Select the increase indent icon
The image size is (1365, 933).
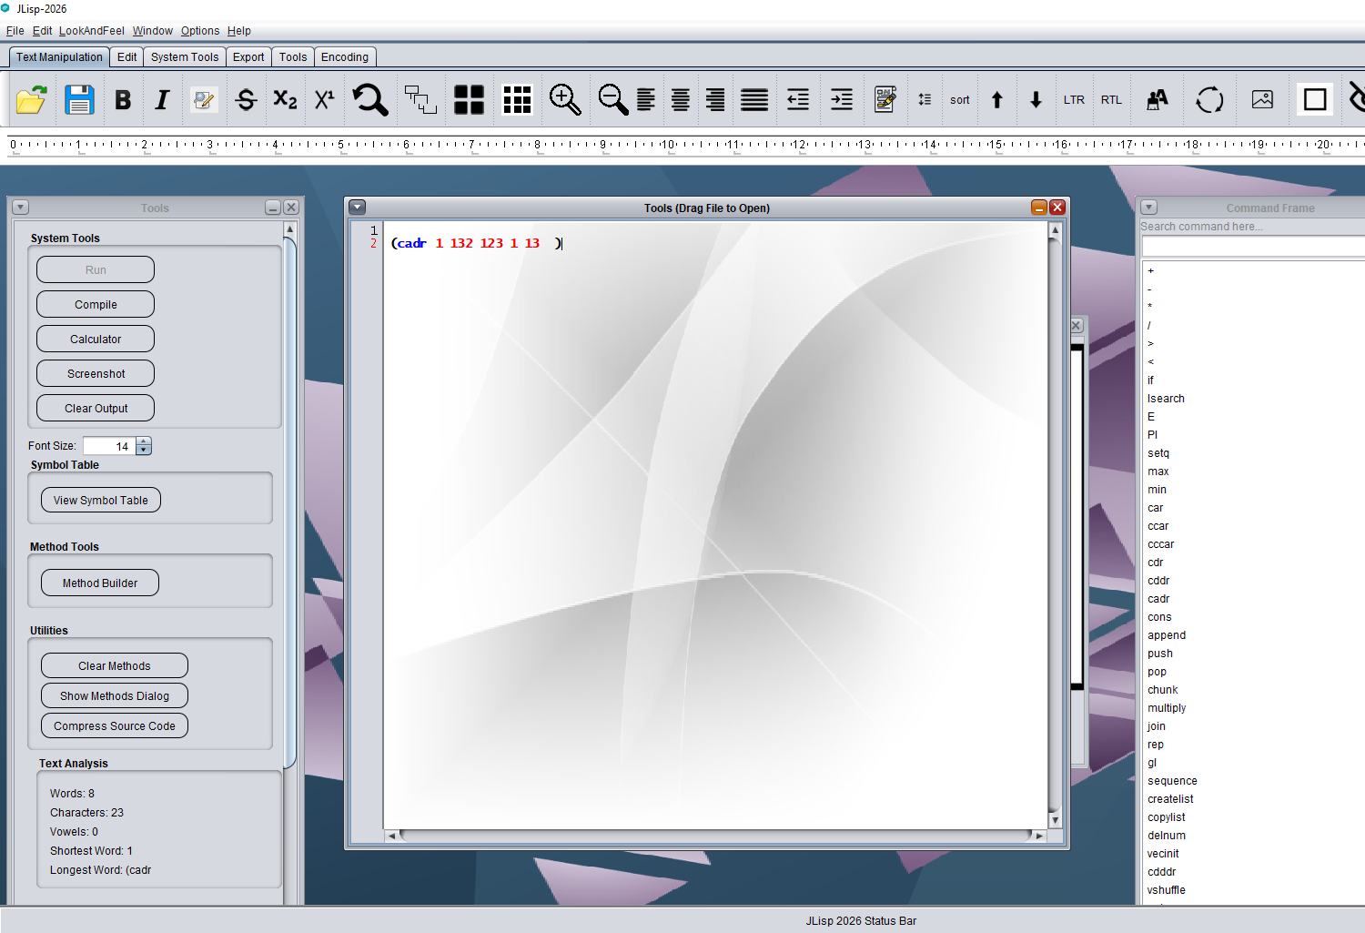(x=842, y=99)
